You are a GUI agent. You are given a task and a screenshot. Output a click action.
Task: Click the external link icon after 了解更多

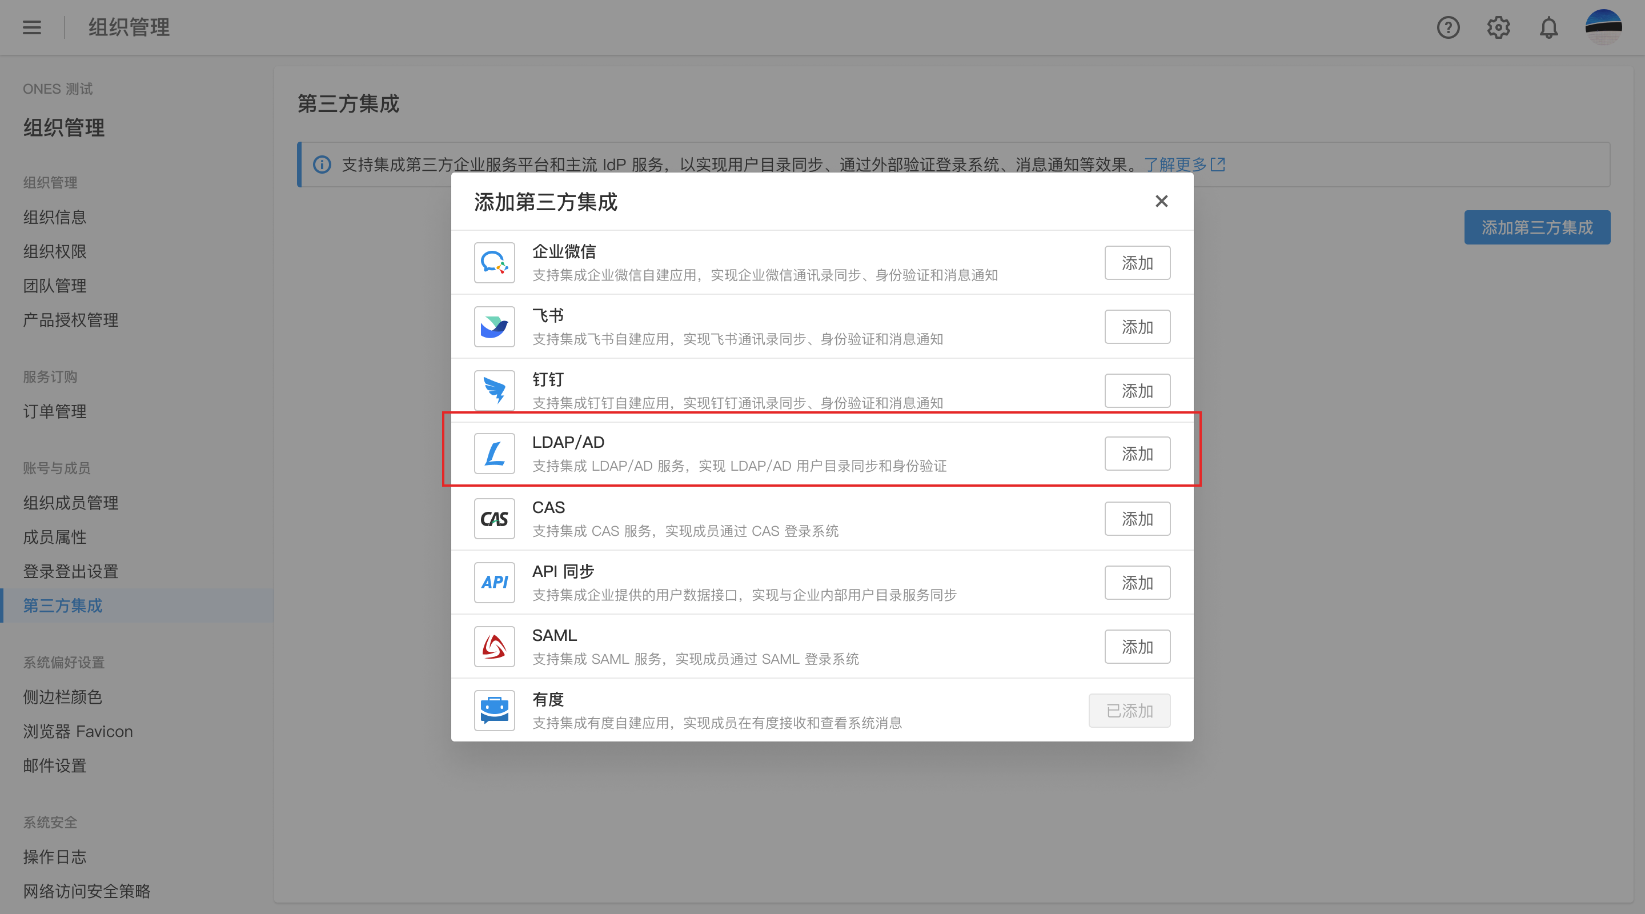1218,165
